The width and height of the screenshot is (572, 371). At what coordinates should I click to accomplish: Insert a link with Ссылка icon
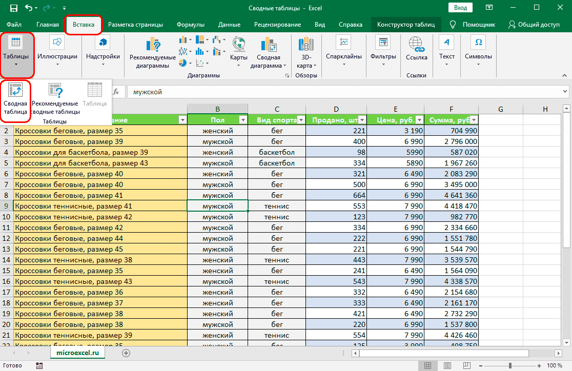(x=416, y=45)
